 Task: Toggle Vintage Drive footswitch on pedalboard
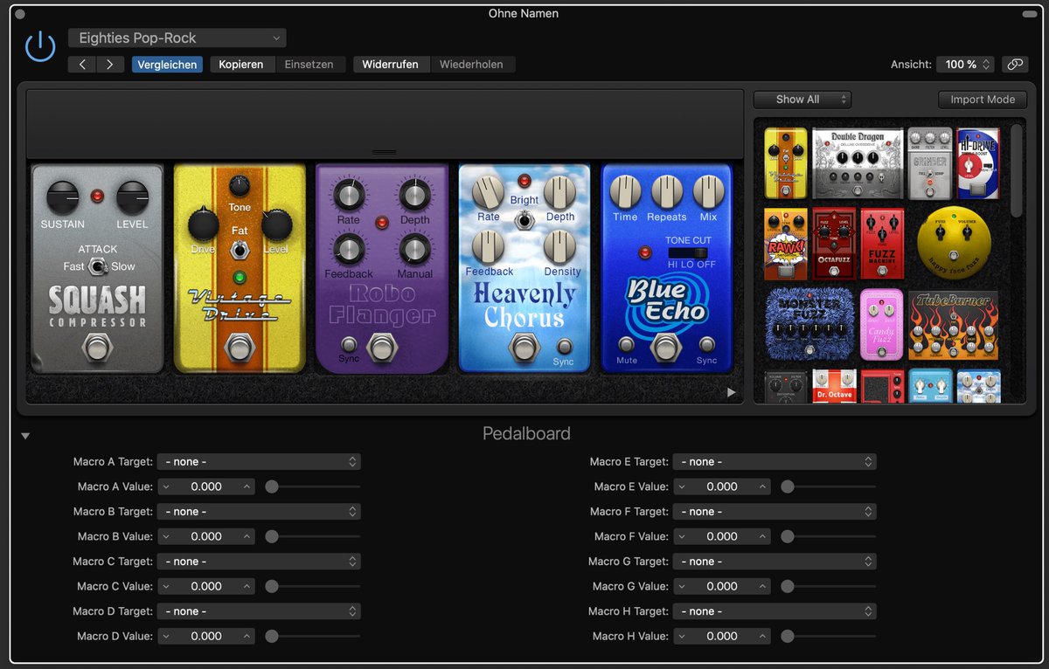click(x=240, y=348)
